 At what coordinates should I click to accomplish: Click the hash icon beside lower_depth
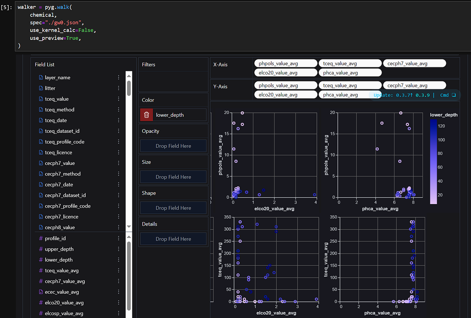40,260
